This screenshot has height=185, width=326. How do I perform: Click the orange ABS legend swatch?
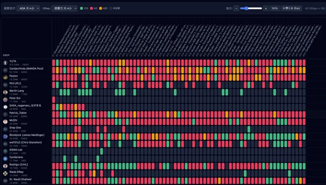pos(101,8)
